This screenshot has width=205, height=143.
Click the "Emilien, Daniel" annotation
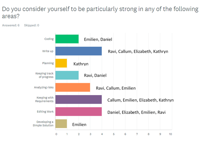point(98,40)
